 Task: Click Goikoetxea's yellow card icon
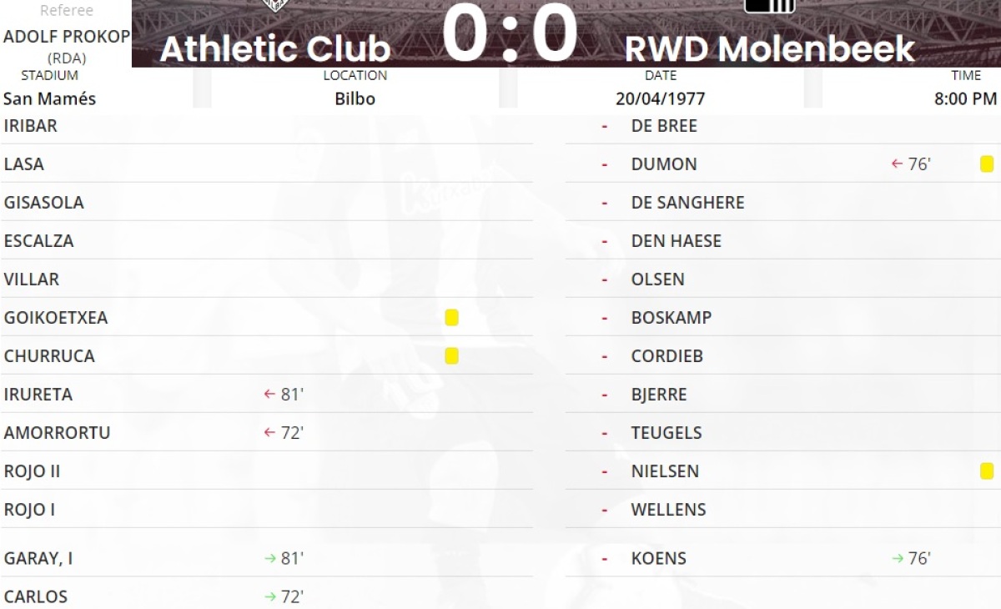tap(451, 318)
